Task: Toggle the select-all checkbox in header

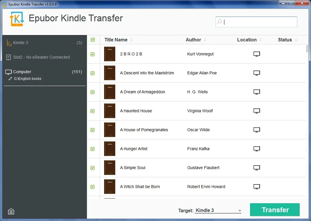Action: [93, 40]
